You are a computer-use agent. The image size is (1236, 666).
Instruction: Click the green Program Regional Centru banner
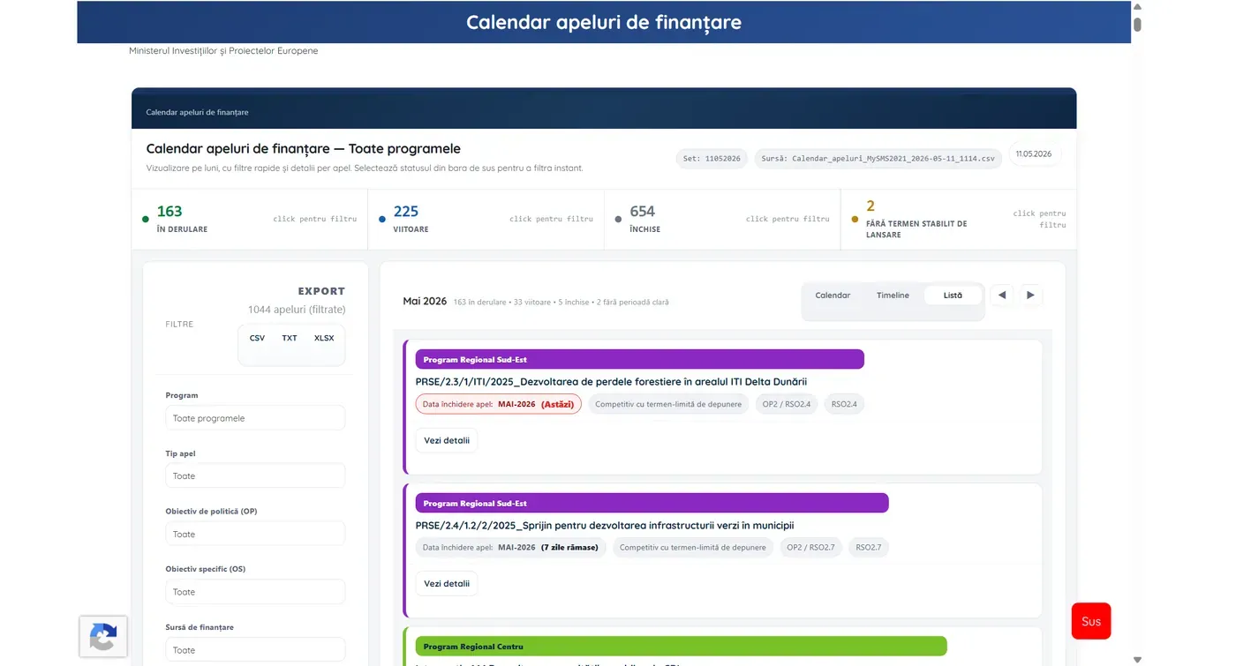(681, 647)
